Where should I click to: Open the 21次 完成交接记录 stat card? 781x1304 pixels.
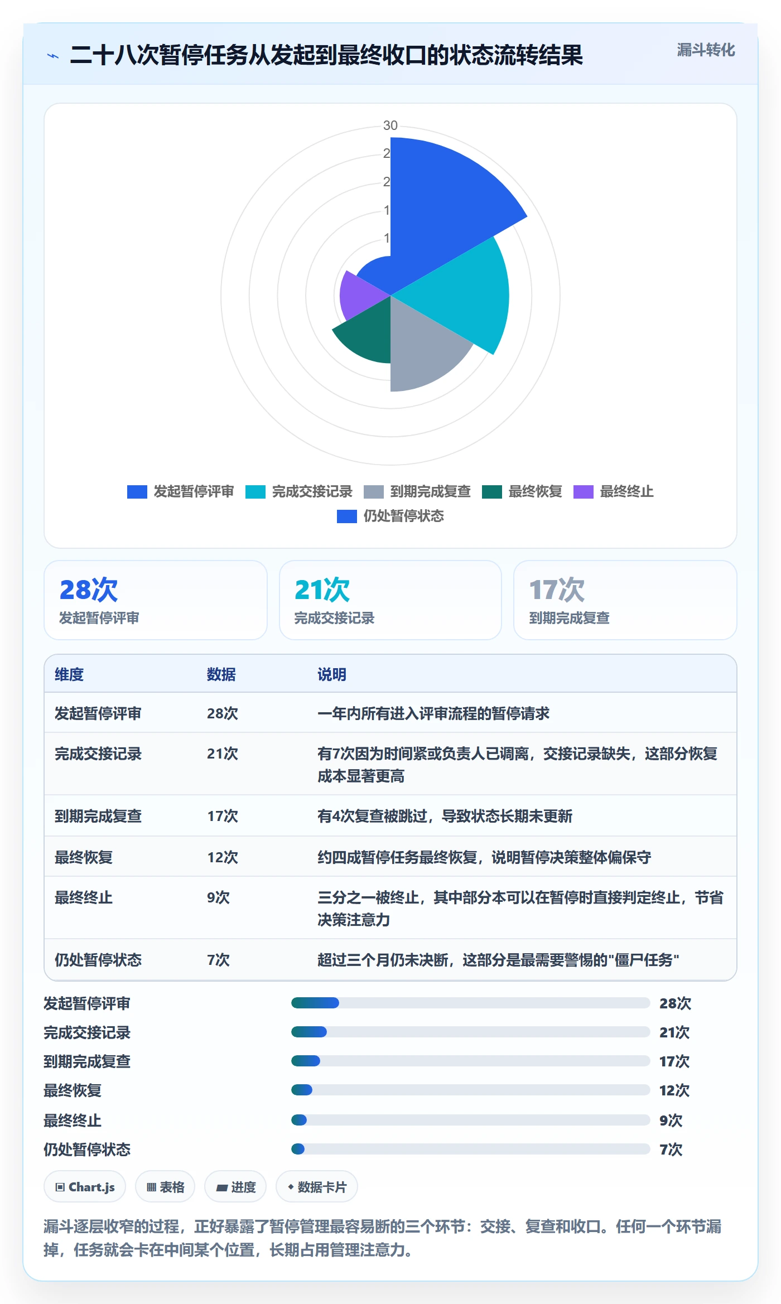point(390,600)
